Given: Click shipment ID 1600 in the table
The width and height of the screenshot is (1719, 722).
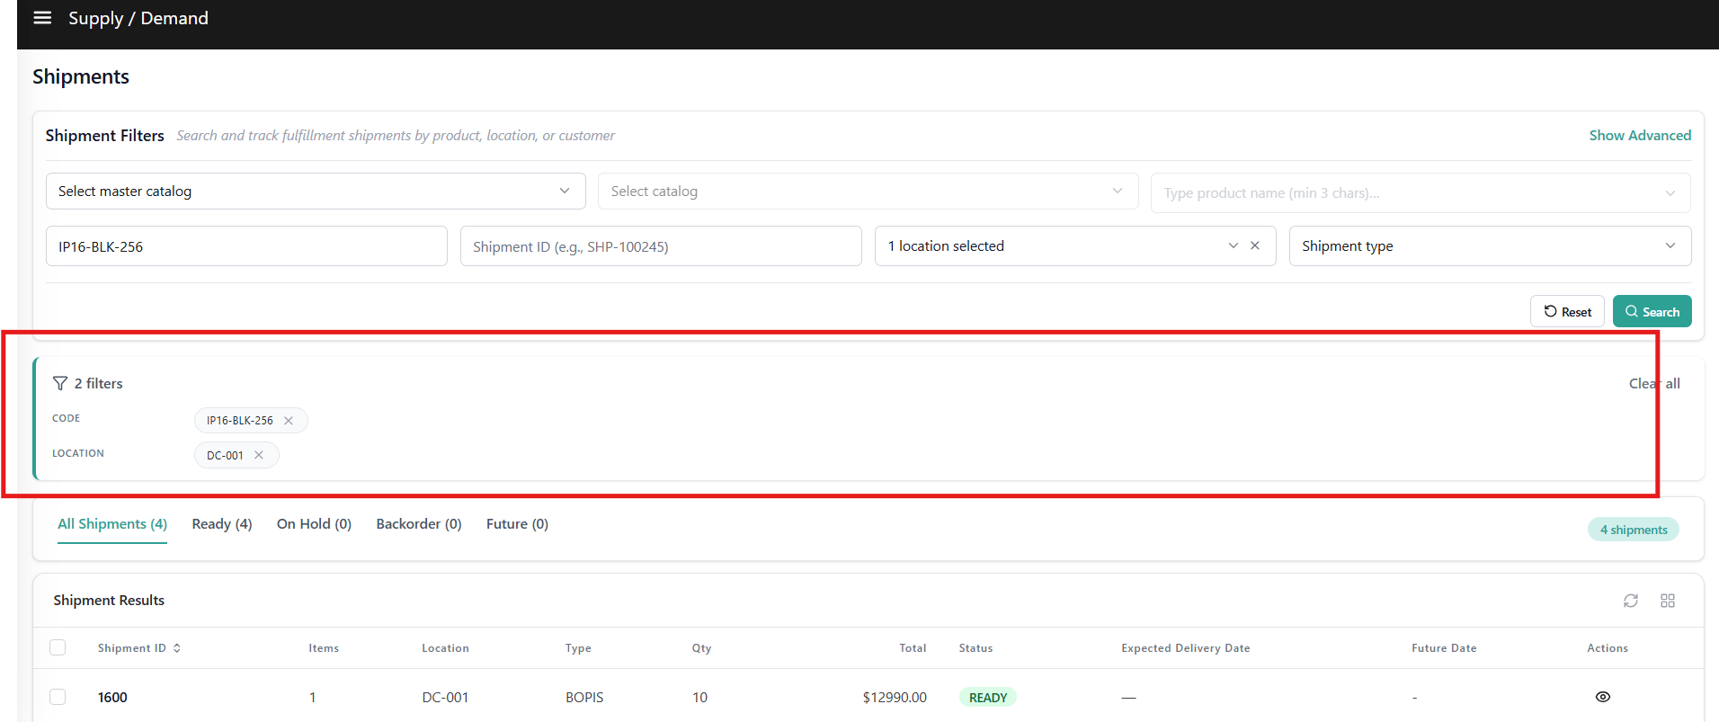Looking at the screenshot, I should click(x=112, y=698).
